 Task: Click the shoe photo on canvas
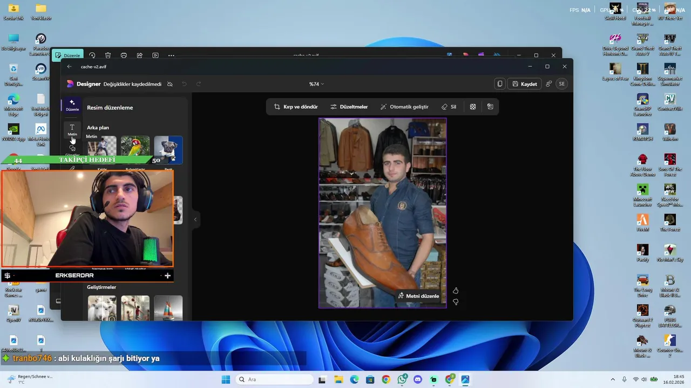[382, 213]
